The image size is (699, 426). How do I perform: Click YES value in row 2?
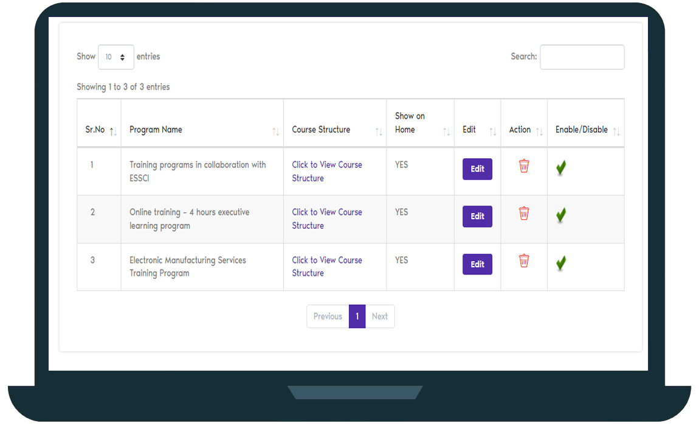click(401, 212)
